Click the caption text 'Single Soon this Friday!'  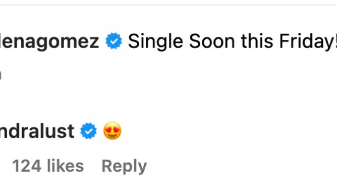233,41
